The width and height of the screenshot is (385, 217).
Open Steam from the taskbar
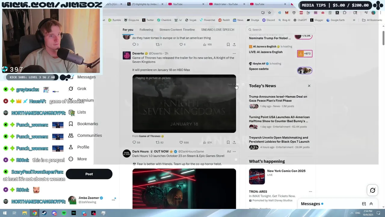[x=44, y=213]
